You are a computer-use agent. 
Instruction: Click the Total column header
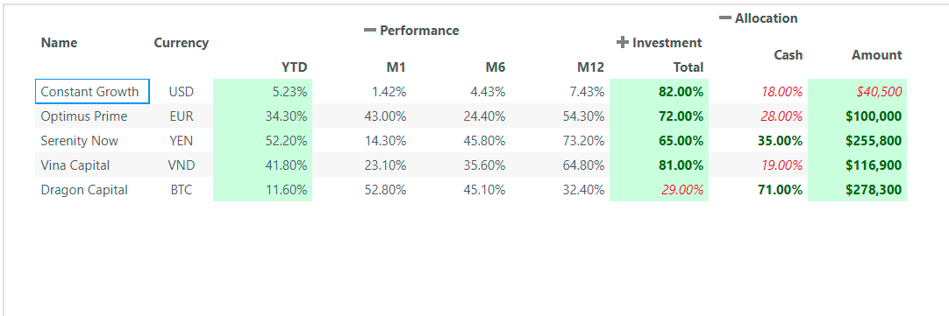[689, 67]
